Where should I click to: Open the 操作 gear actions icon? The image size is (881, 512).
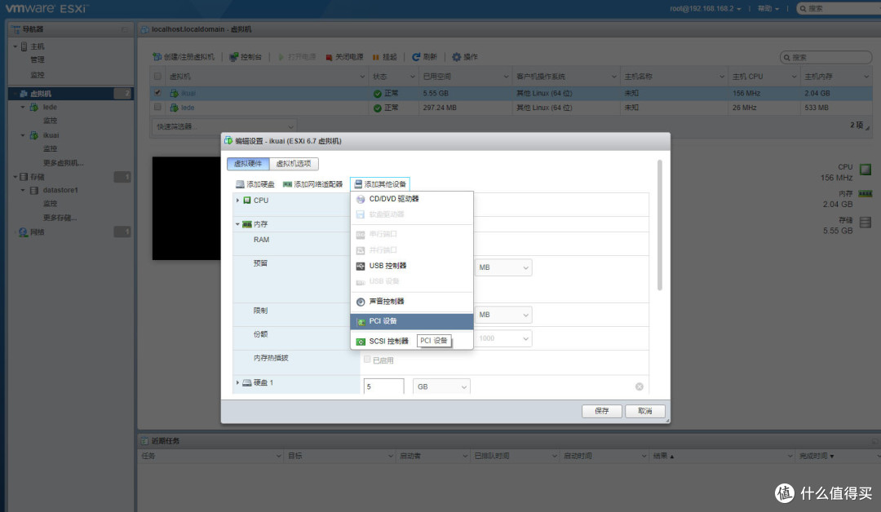[456, 56]
